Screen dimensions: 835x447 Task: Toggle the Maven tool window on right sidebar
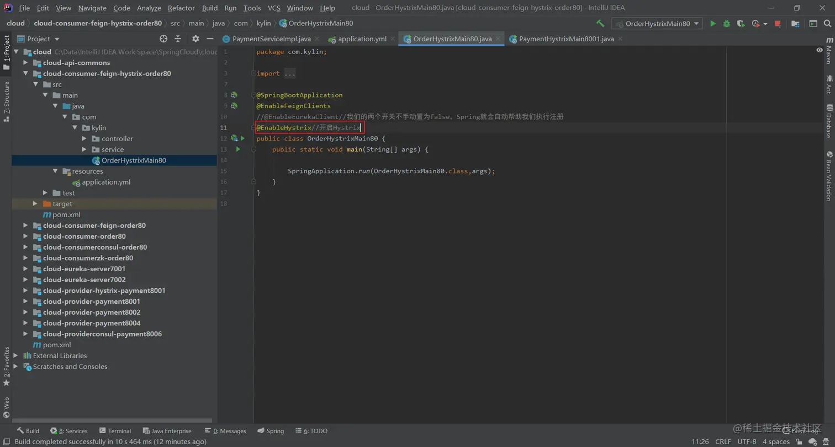tap(829, 51)
